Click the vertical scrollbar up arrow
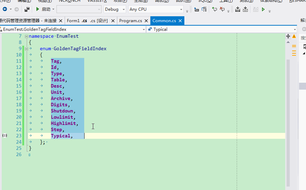306x190 pixels. 288,42
